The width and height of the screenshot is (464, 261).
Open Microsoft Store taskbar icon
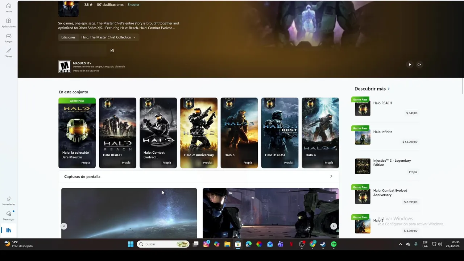(x=238, y=244)
